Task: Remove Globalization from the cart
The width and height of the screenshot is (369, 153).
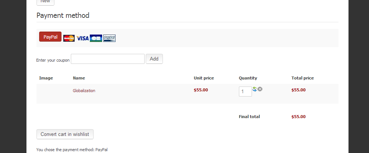Action: point(260,89)
